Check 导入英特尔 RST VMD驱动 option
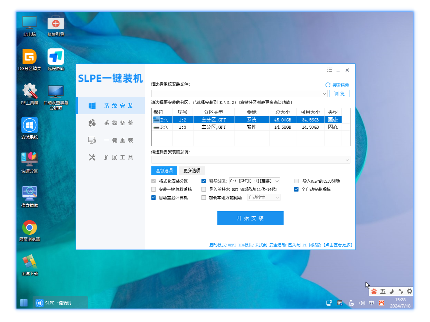The image size is (430, 322). (x=204, y=189)
